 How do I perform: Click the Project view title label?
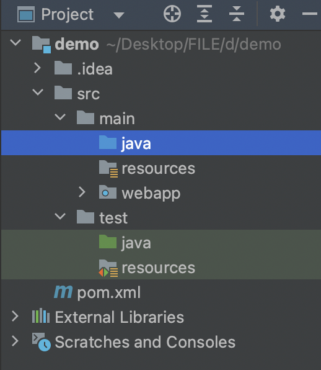pos(68,15)
